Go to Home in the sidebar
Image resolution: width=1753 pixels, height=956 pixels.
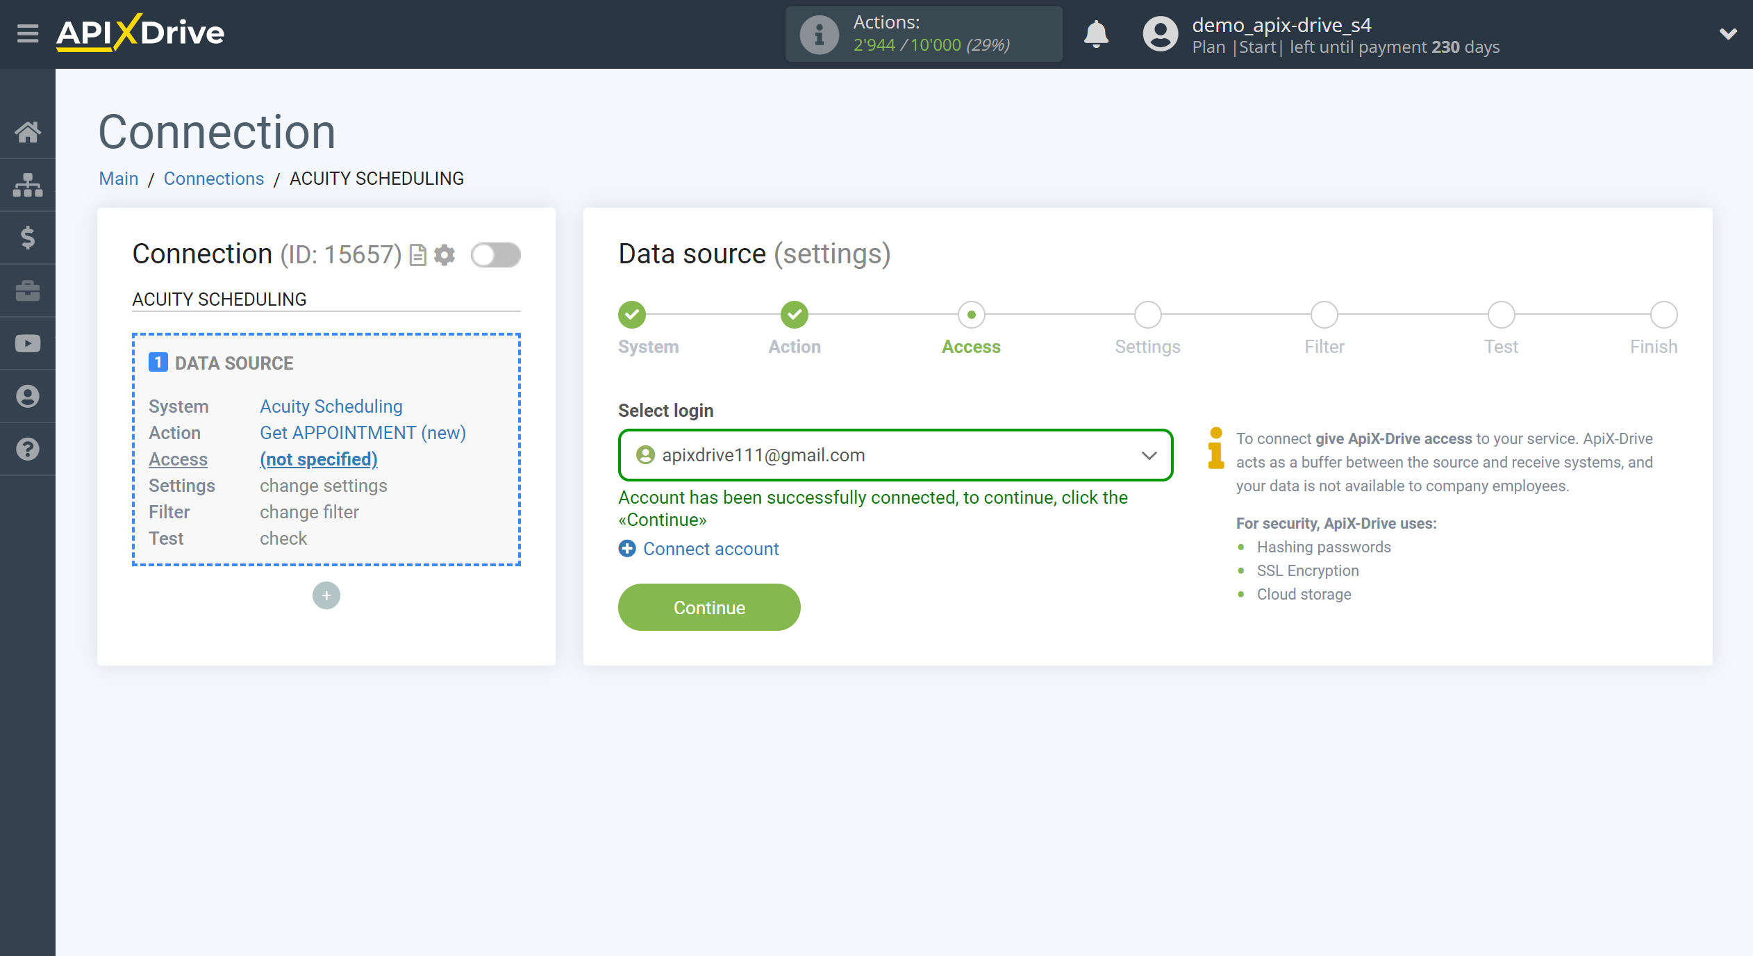[x=28, y=132]
